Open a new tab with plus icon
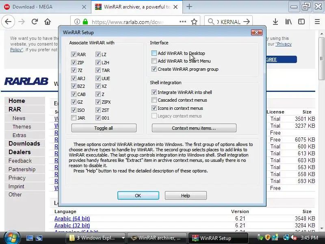This screenshot has height=244, width=325. (189, 7)
